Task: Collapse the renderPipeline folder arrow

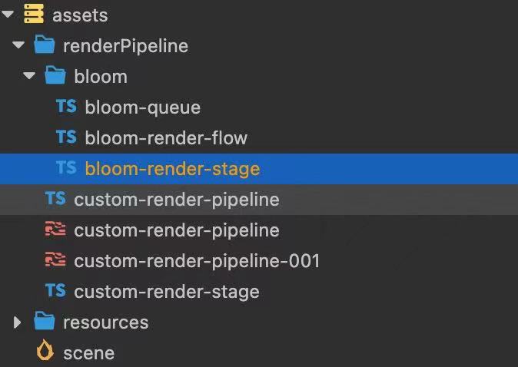Action: point(18,46)
